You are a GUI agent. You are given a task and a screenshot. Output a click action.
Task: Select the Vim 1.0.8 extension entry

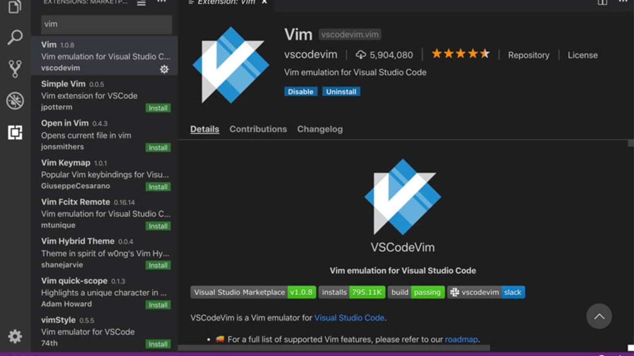[x=105, y=56]
